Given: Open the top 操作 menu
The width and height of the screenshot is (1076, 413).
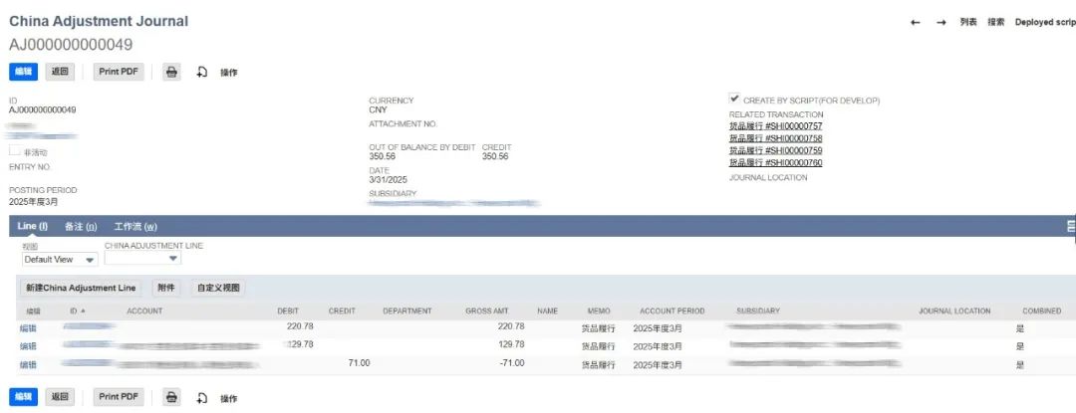Looking at the screenshot, I should click(228, 73).
